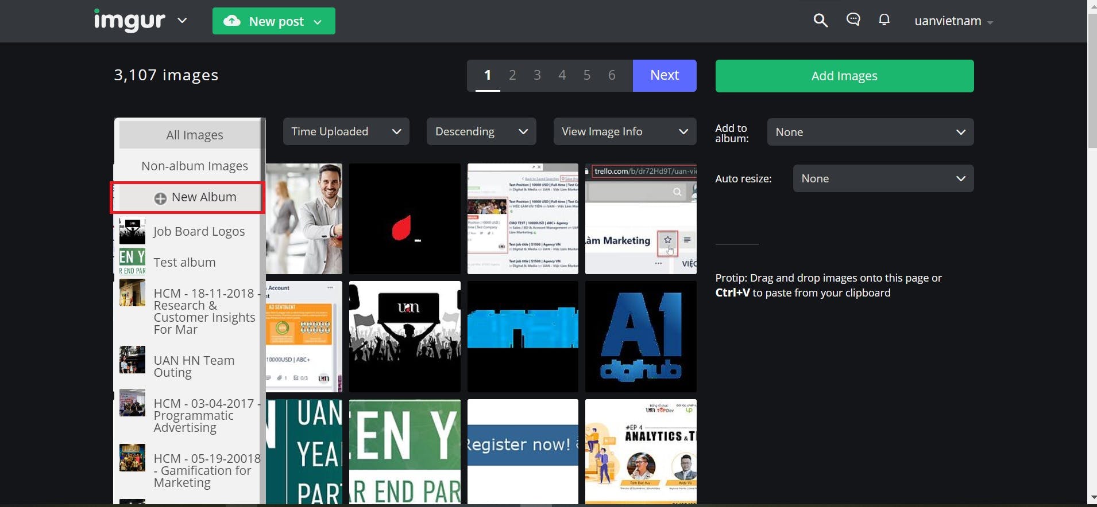Screen dimensions: 1097x507
Task: Go to page 6
Action: coord(612,75)
